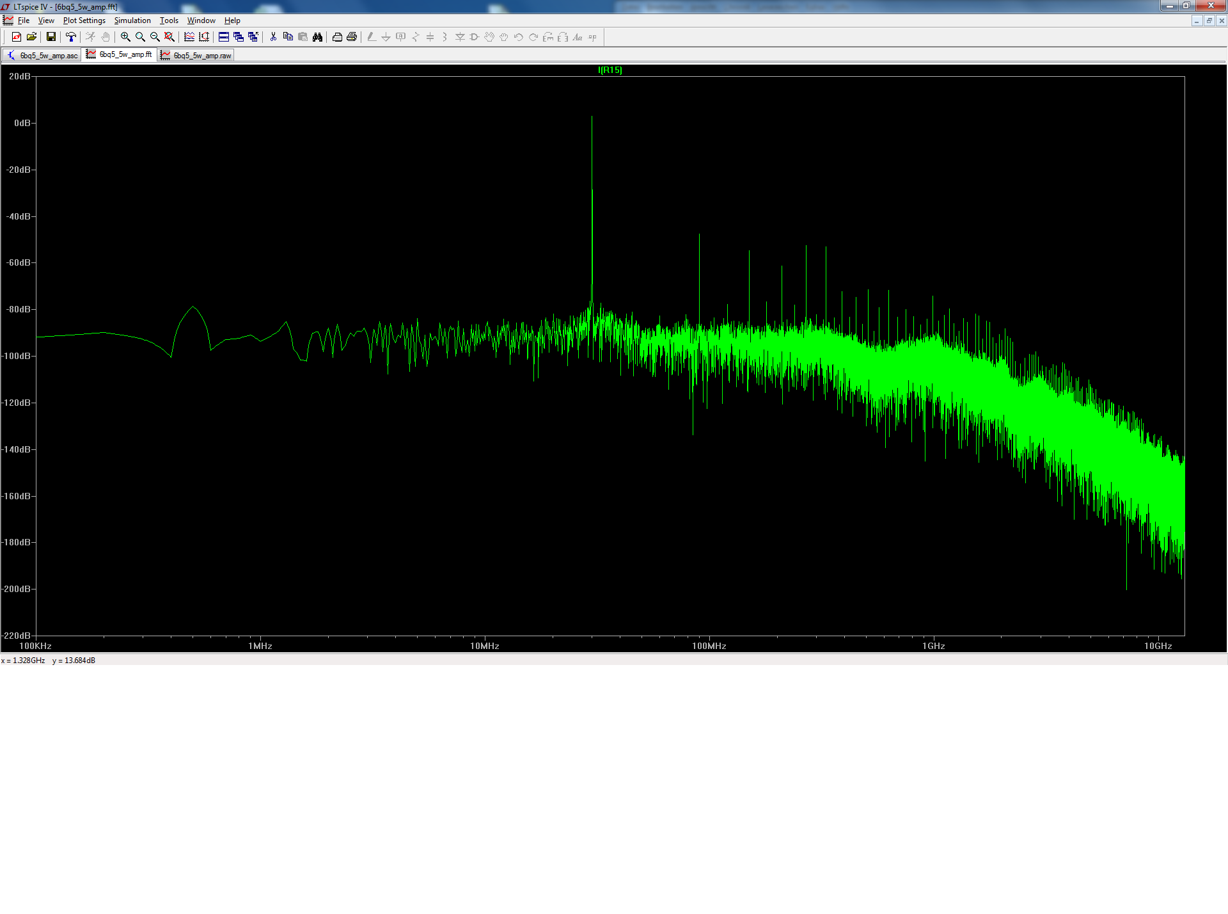Click the Print Setup icon
1228x914 pixels.
point(337,37)
